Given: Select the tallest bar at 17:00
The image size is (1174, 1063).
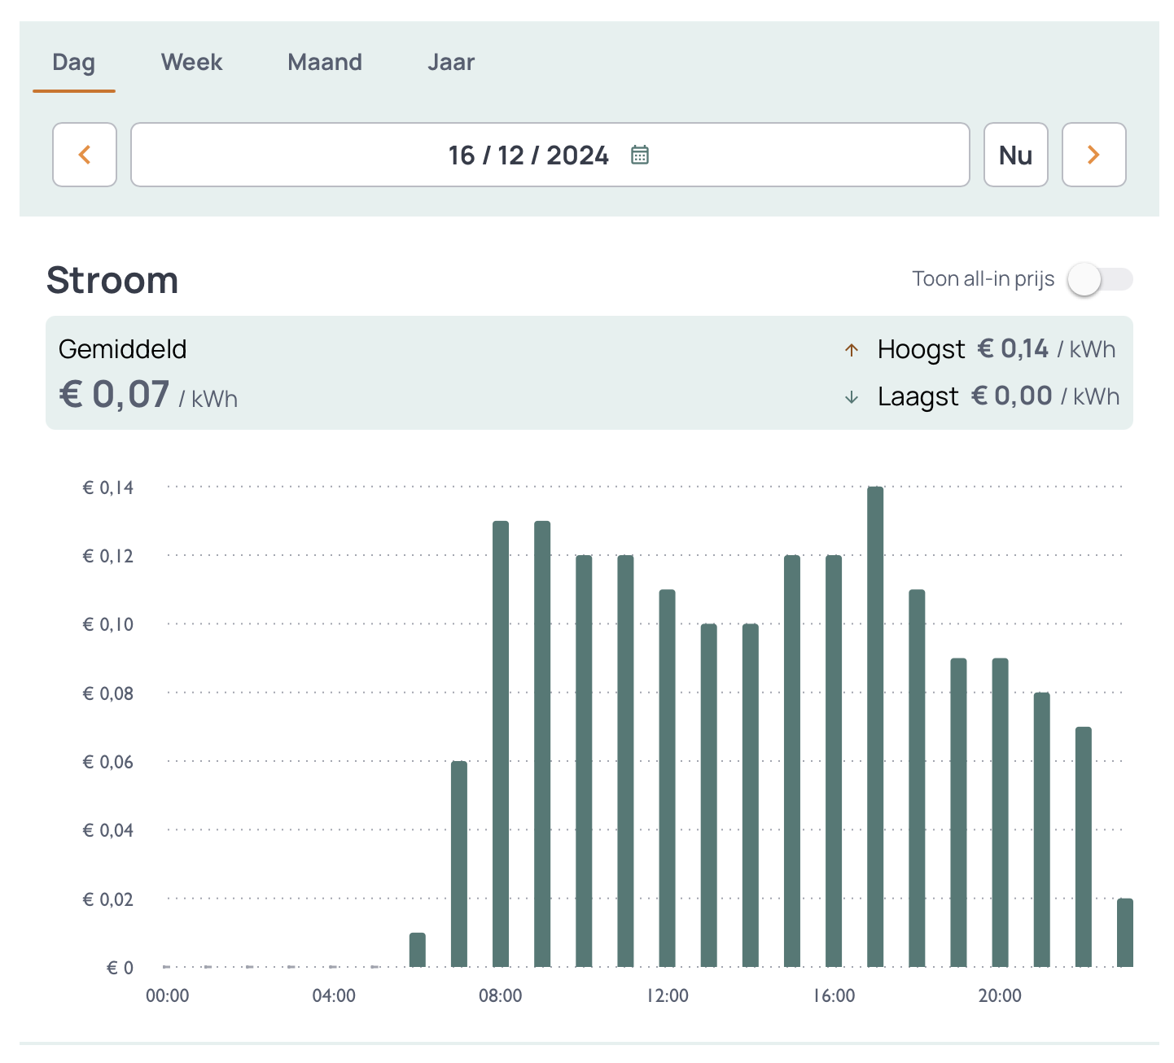Looking at the screenshot, I should click(875, 726).
